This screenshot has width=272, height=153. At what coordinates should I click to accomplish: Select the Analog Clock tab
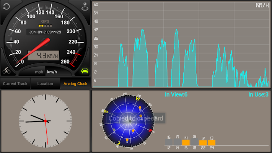[75, 84]
